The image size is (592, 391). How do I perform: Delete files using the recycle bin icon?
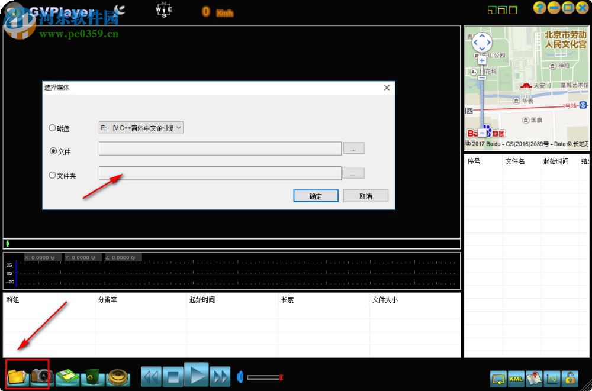92,377
